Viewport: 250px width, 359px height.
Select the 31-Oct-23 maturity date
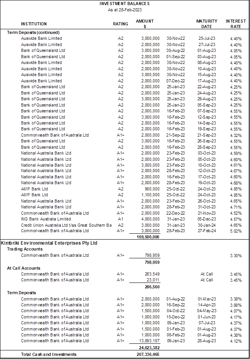[x=207, y=207]
